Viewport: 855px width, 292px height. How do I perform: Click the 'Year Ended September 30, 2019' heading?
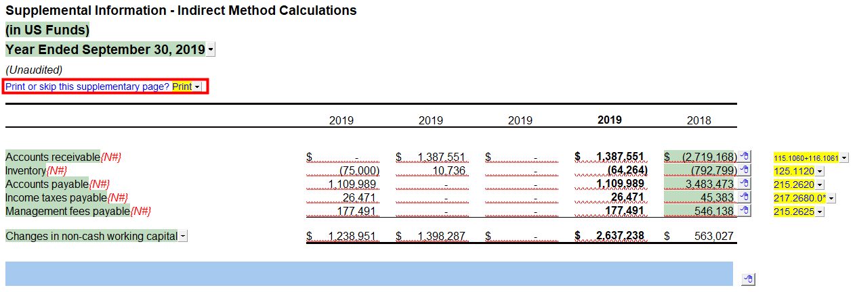[x=105, y=50]
